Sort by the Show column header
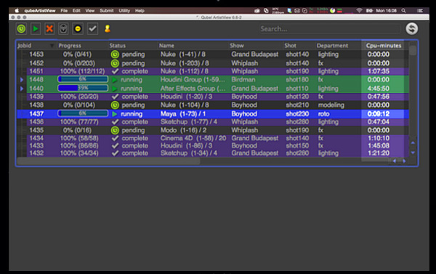The image size is (436, 274). coord(256,46)
